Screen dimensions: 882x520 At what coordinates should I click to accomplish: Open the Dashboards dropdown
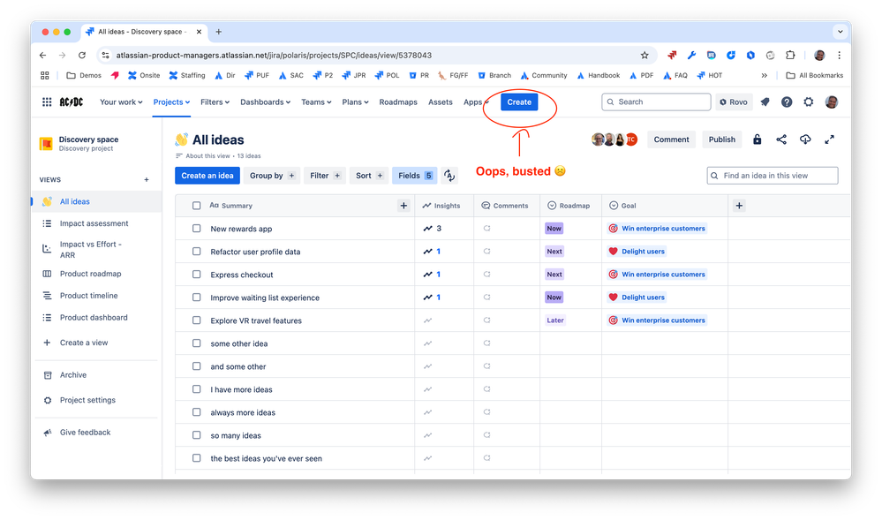(x=265, y=102)
